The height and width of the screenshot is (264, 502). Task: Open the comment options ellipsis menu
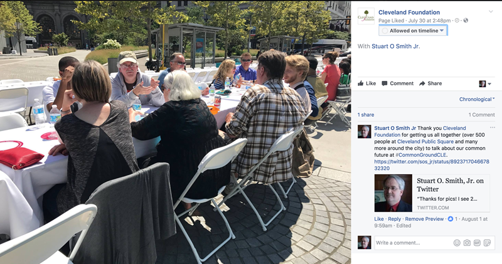(493, 128)
